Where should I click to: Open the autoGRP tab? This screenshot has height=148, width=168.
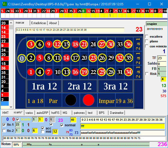click(x=42, y=113)
